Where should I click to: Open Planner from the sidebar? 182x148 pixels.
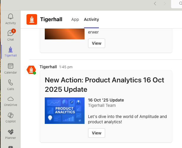click(x=11, y=134)
